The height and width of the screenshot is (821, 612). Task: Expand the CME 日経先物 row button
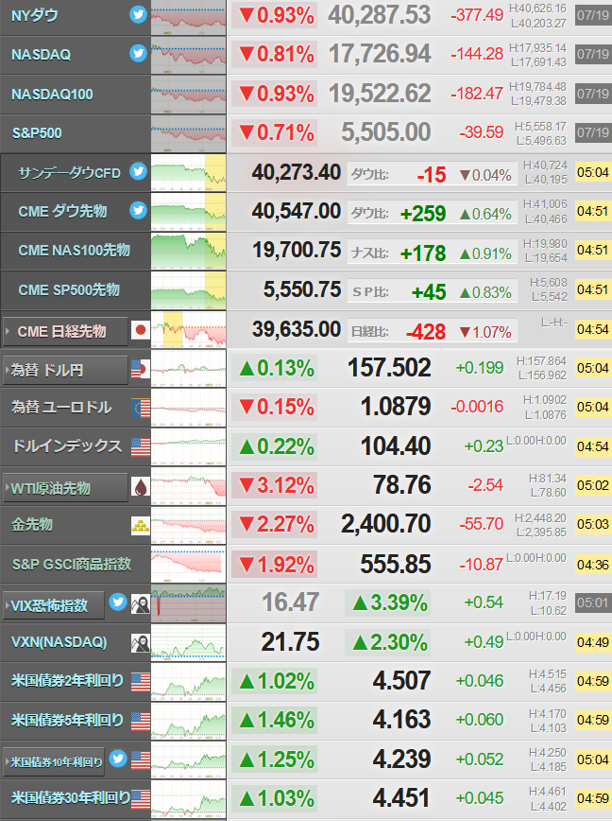click(x=65, y=331)
